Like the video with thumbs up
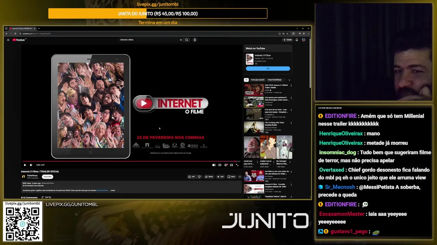The width and height of the screenshot is (437, 245). click(191, 177)
